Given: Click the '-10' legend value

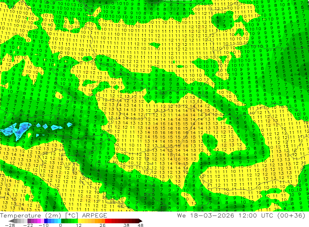Looking at the screenshot, I should 43,225.
